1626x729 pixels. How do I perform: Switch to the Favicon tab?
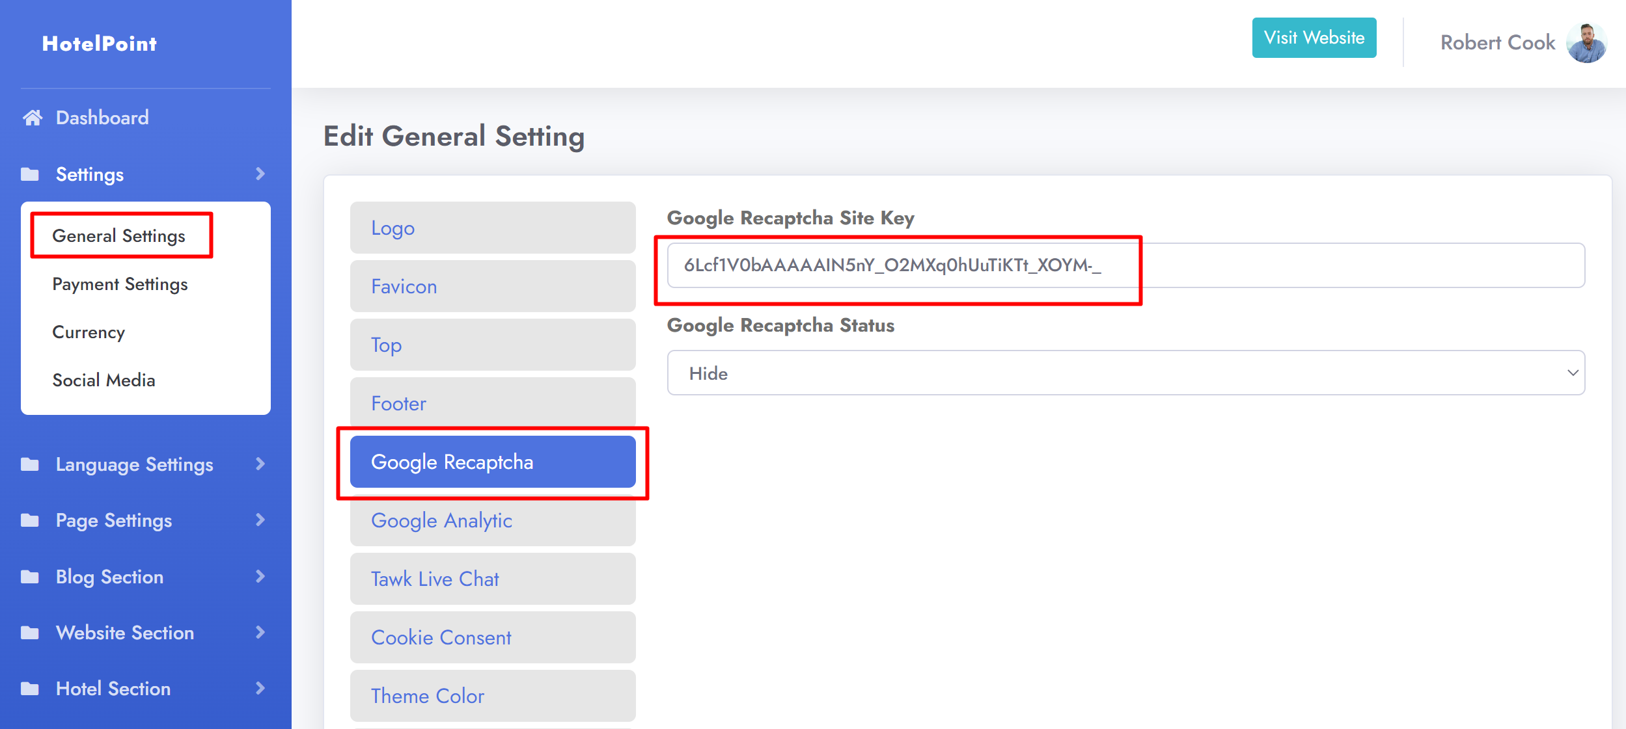pos(493,286)
